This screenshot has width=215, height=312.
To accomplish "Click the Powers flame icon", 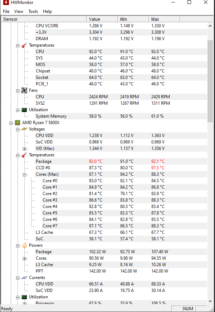I will (x=24, y=245).
